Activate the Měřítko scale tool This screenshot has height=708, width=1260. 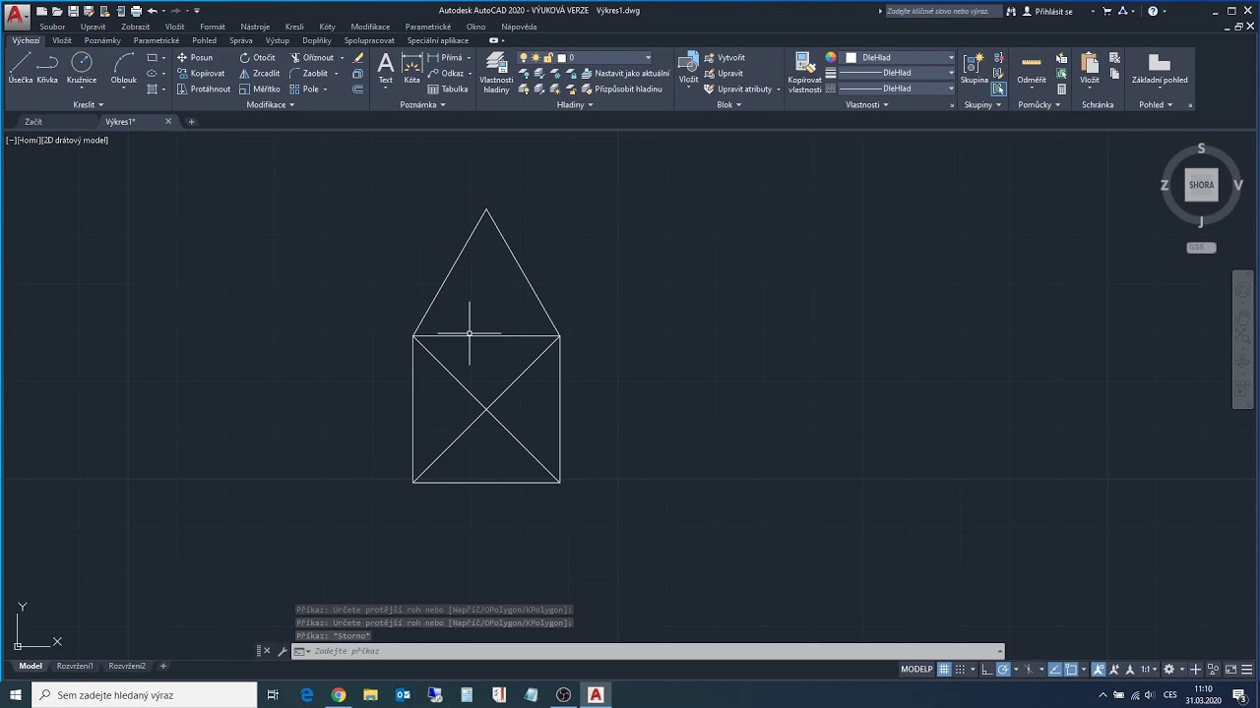[x=260, y=89]
